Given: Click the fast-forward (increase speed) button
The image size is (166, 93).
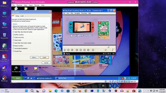Looking at the screenshot, I should click(84, 50).
